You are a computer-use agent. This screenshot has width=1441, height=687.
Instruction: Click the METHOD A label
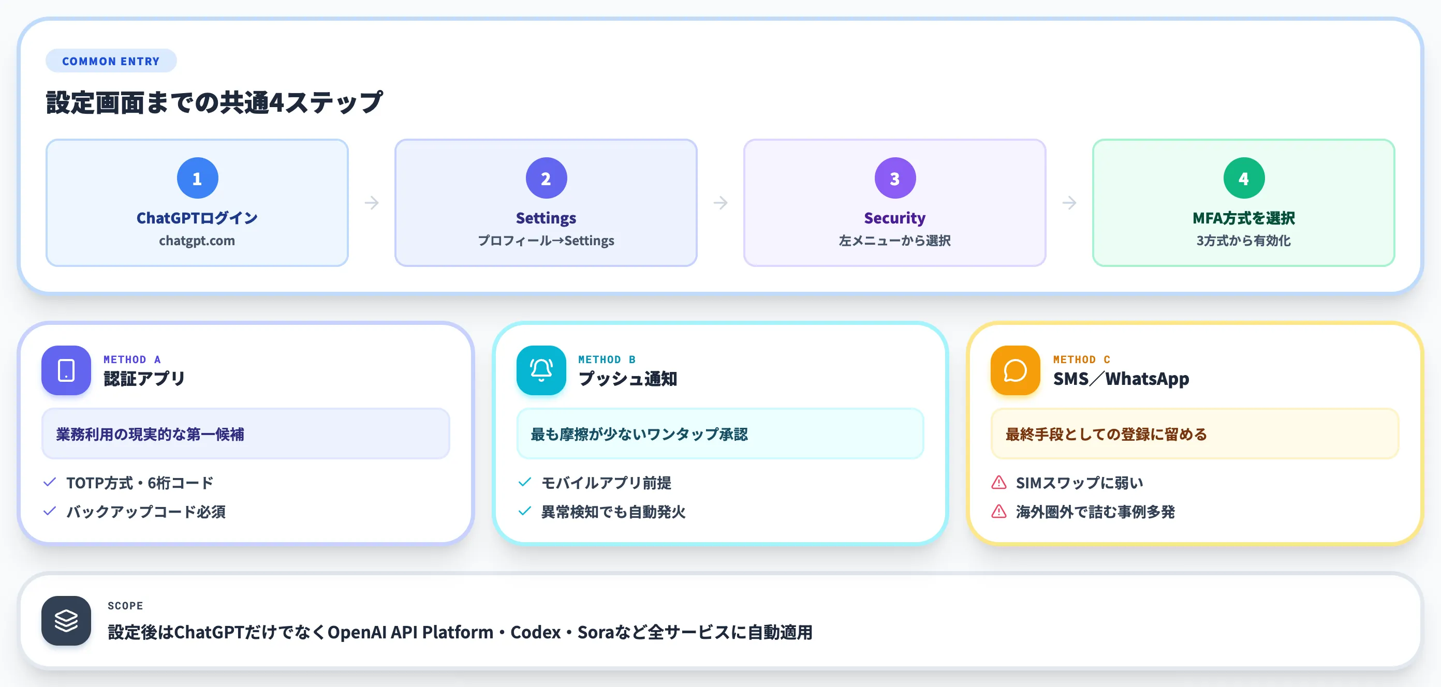132,360
